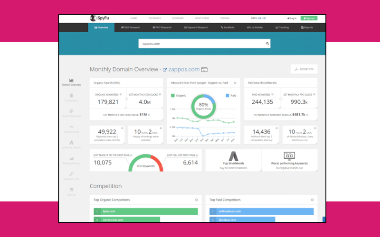Click the SEO click value help icon
The height and width of the screenshot is (237, 380).
[149, 115]
